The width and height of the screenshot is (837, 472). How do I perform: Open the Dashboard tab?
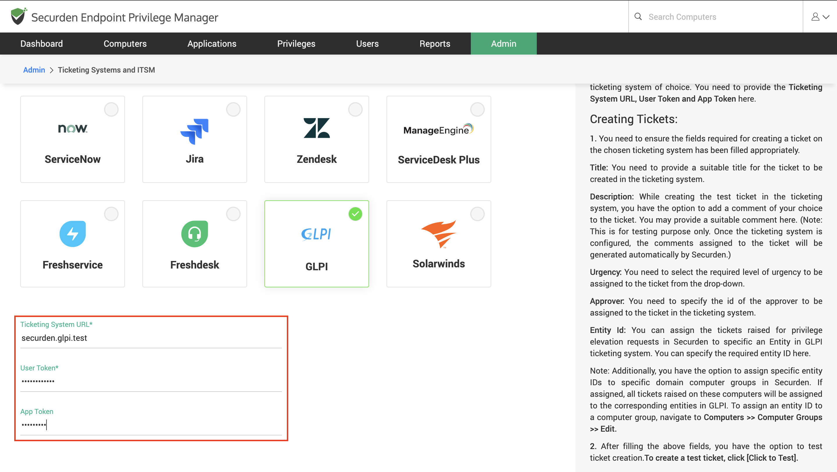coord(42,44)
